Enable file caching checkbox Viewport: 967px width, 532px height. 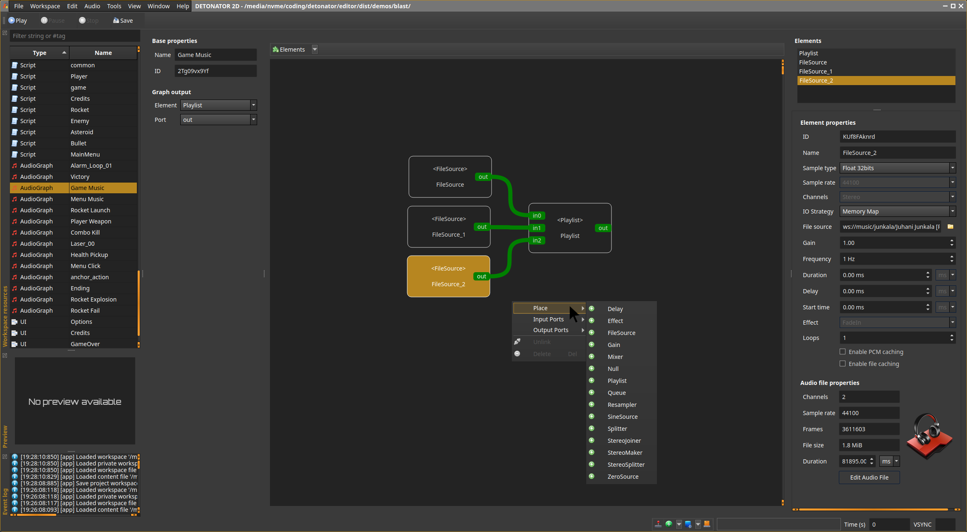click(843, 364)
